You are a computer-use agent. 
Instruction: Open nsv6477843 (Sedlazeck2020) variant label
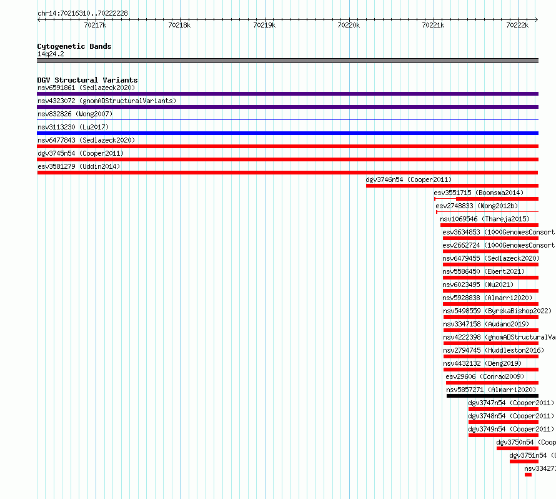(86, 140)
